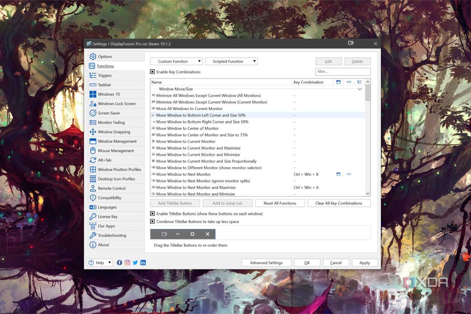Click the Remote Control icon

pos(93,188)
